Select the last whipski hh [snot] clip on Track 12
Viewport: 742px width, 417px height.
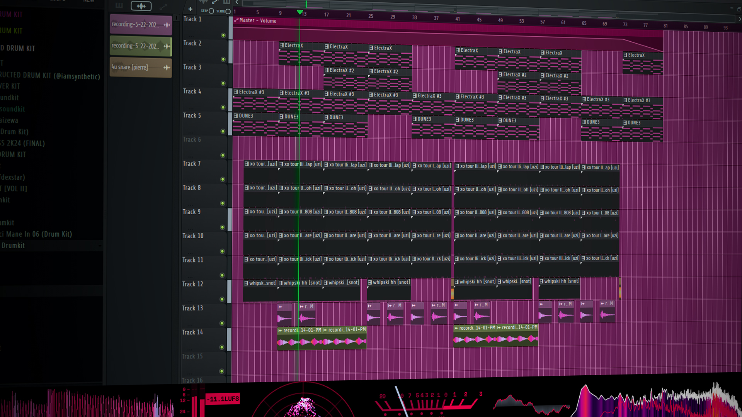(559, 288)
